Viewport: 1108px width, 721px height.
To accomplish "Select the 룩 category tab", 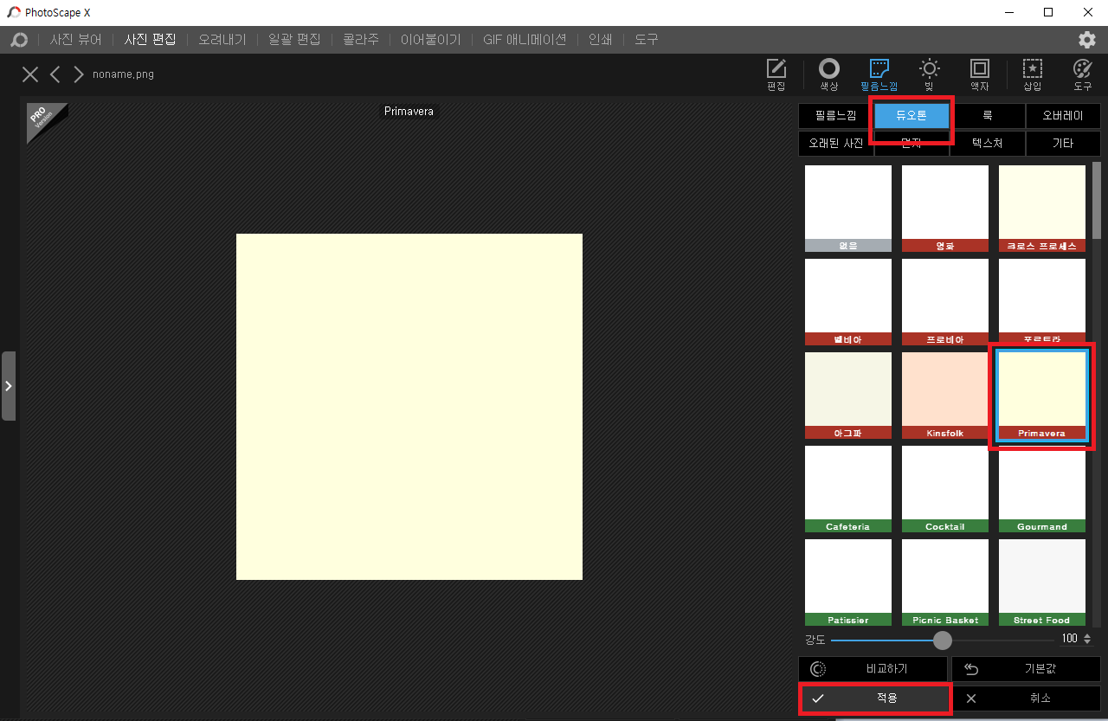I will (x=987, y=115).
